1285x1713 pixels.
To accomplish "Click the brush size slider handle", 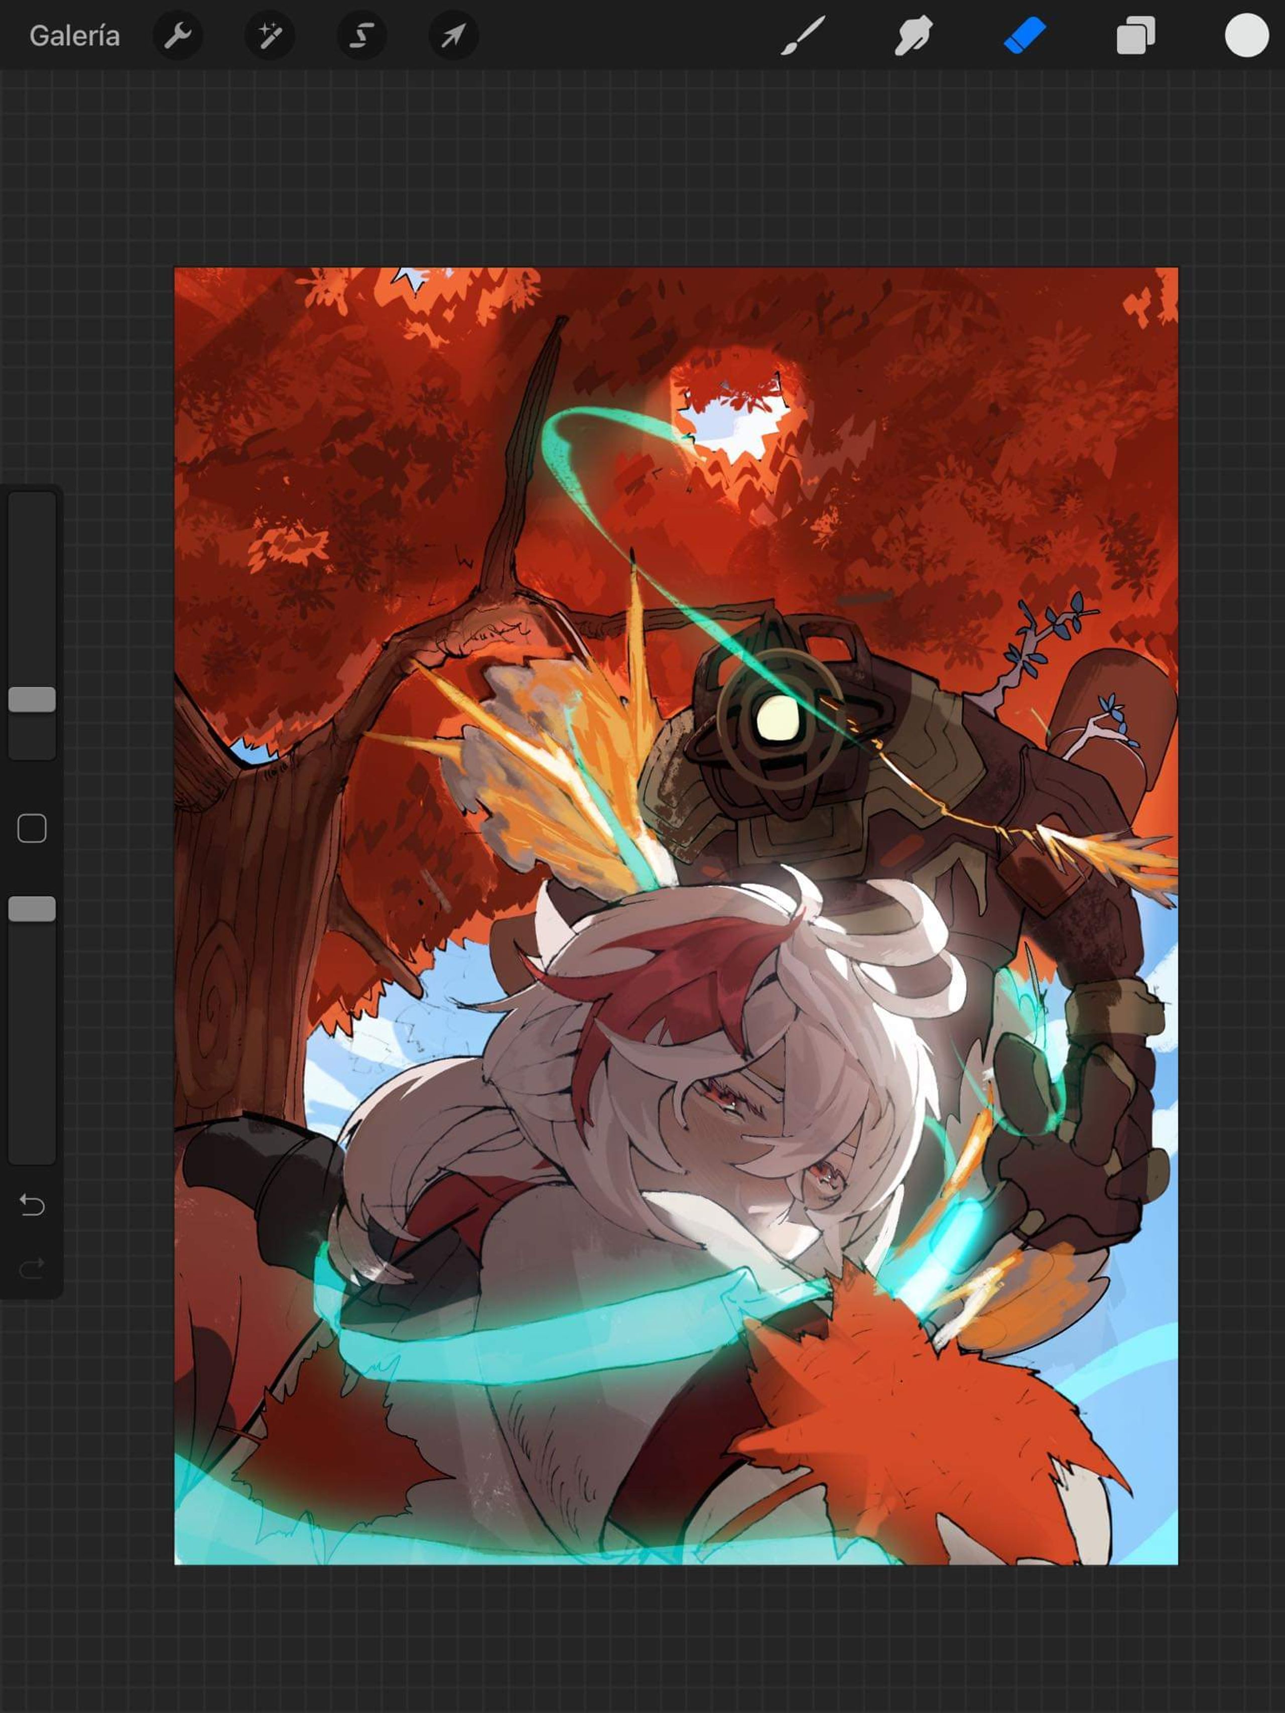I will click(32, 699).
